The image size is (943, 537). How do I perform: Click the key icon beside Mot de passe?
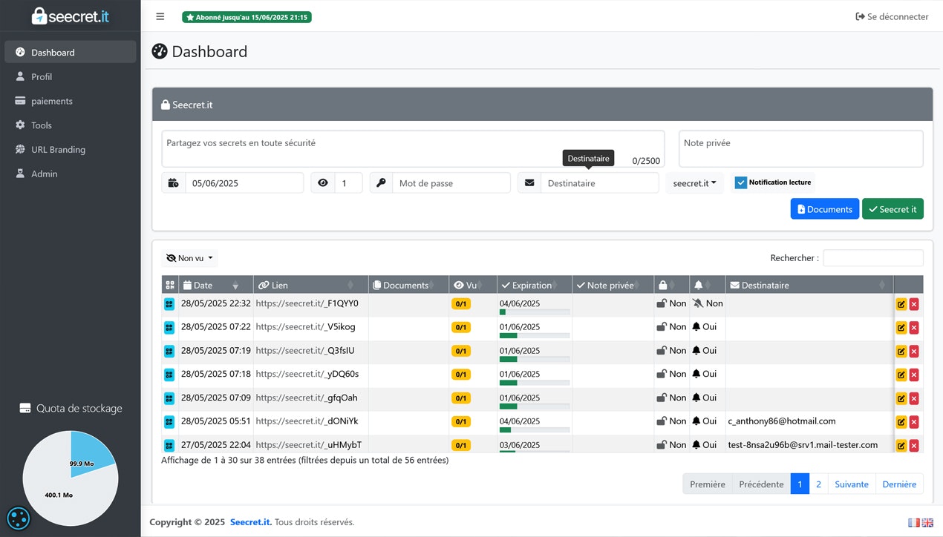381,182
